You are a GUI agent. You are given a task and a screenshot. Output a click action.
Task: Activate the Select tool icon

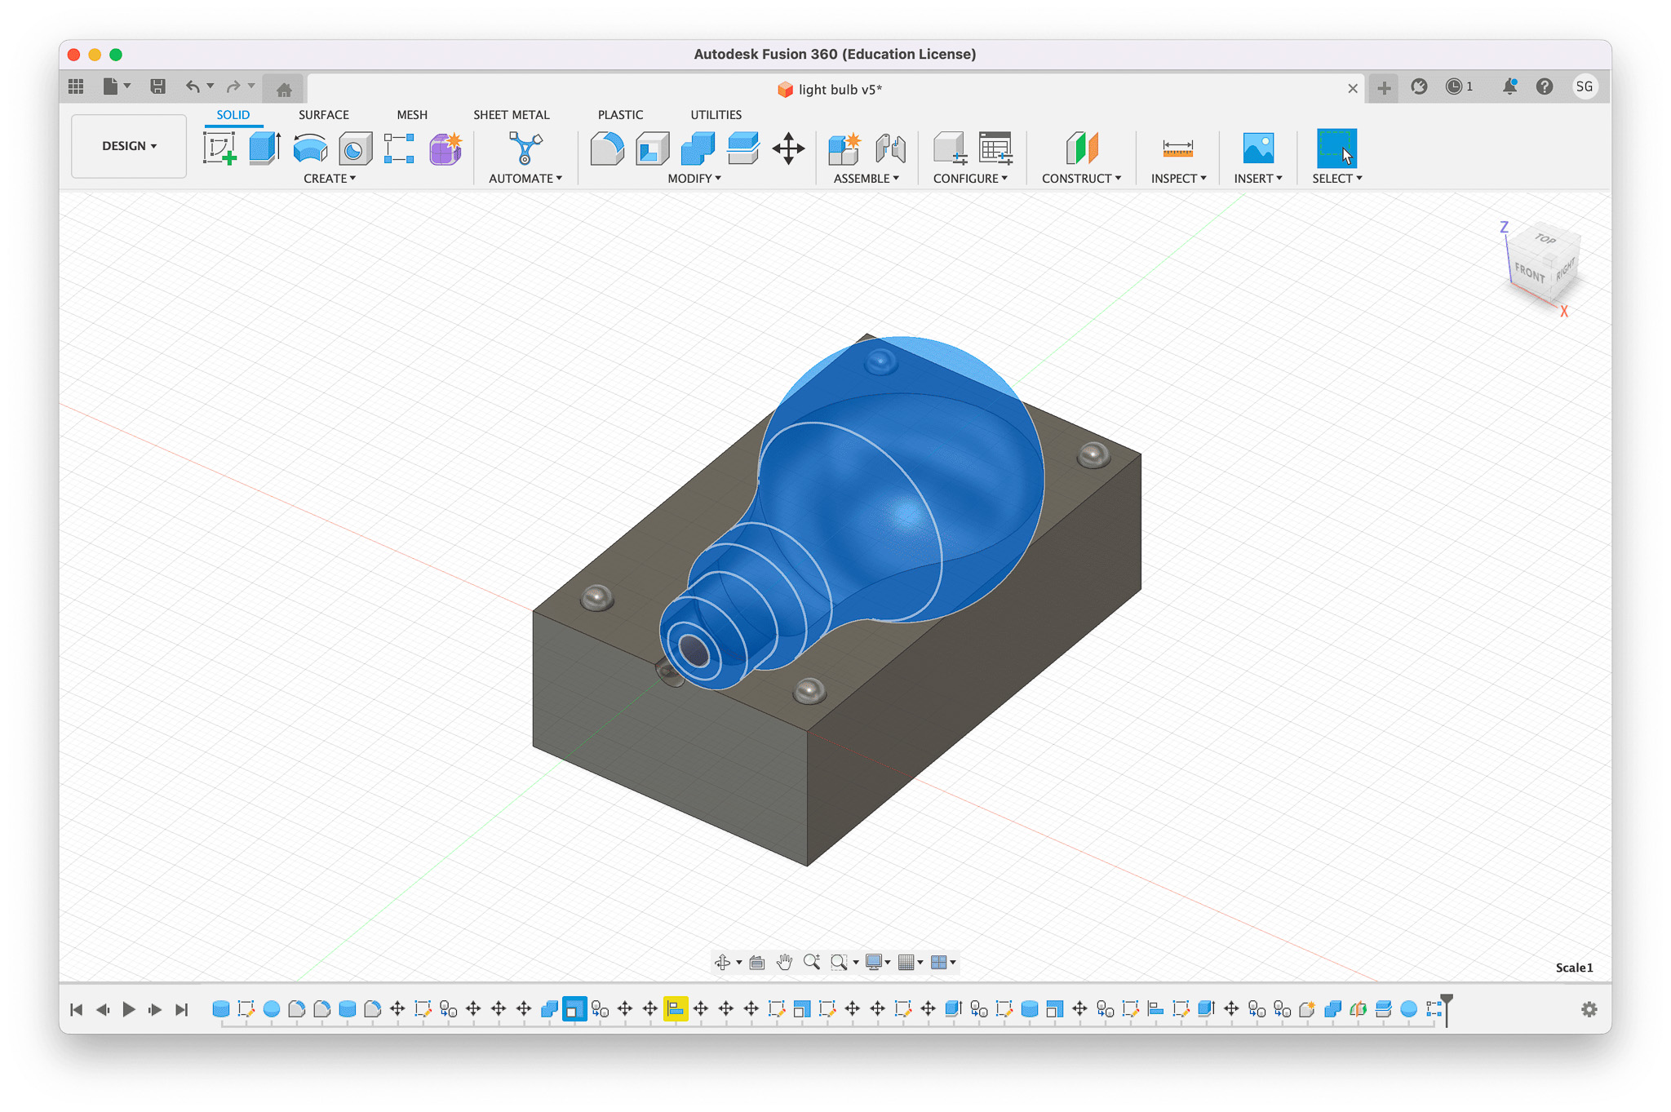click(1336, 148)
